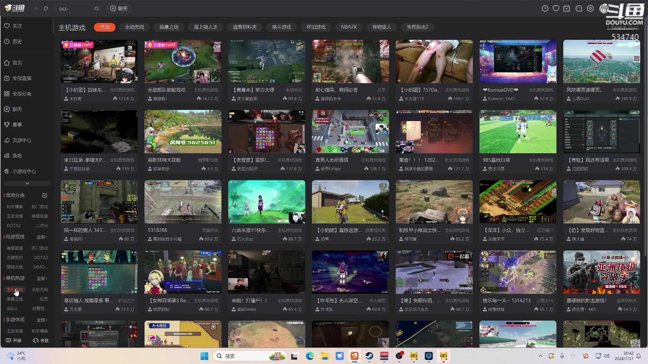Open 聊天 in the sidebar

(13, 109)
